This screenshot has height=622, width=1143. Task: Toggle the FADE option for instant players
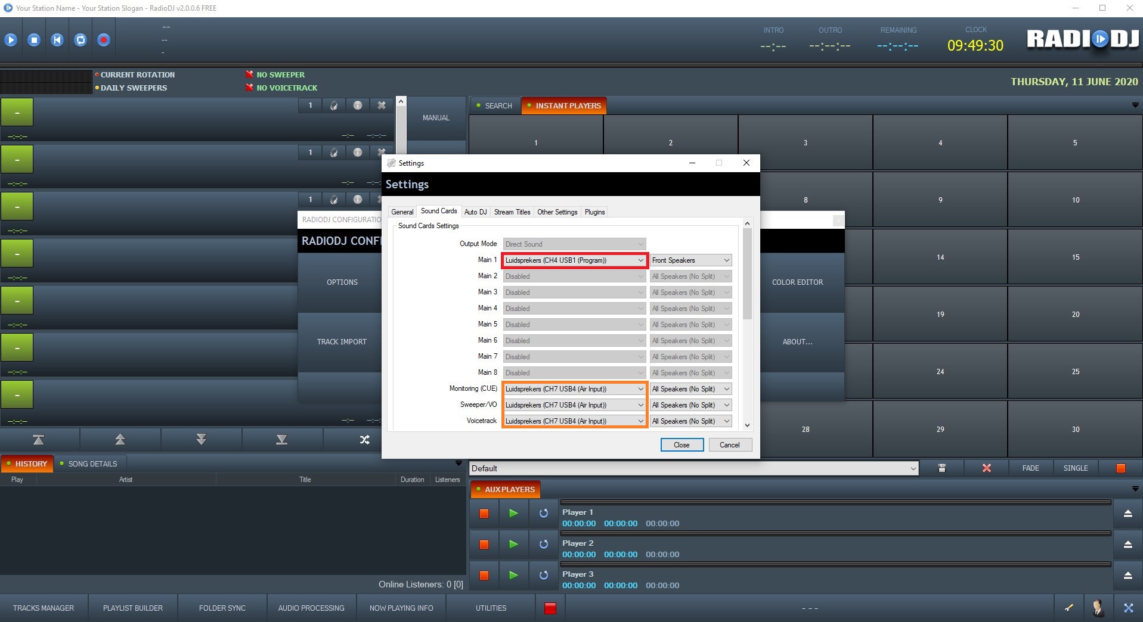pos(1030,468)
